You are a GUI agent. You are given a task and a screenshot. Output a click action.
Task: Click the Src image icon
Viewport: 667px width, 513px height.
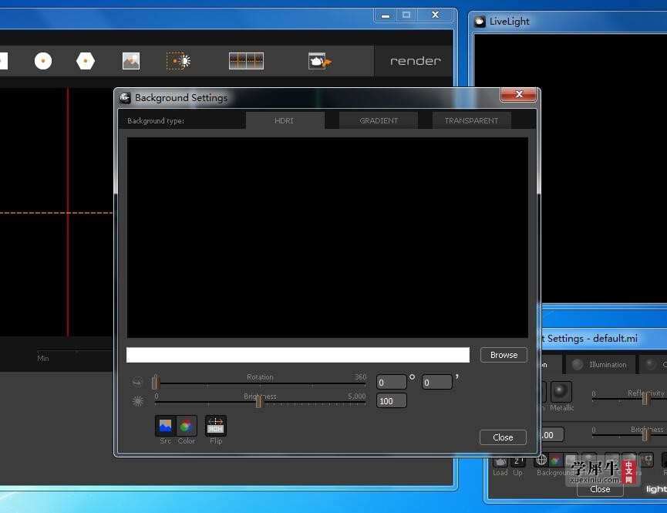pos(165,425)
